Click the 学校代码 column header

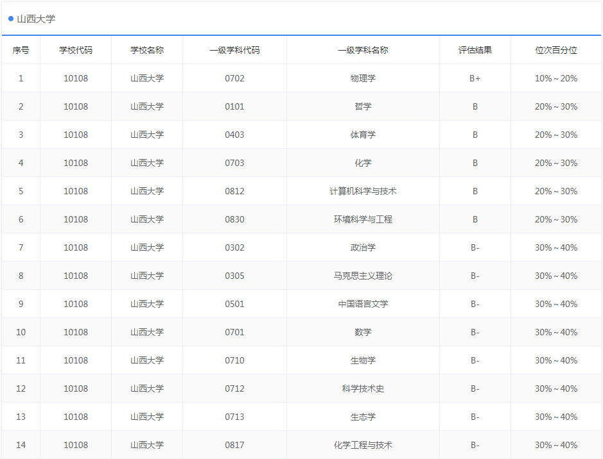tap(76, 50)
